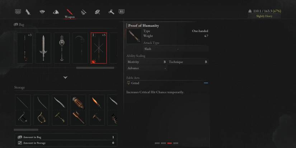Click the blue fable cost bar beside Grind
Viewport: 296px width, 148px height.
tap(206, 83)
